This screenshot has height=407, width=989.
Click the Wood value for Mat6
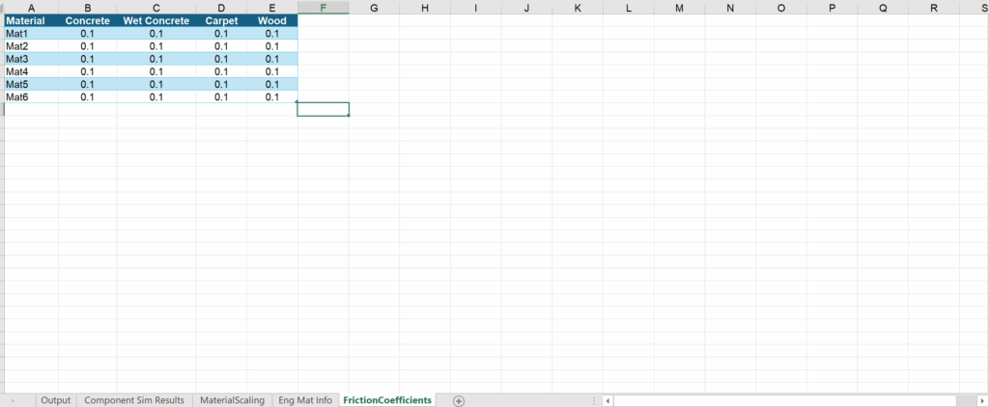[x=271, y=96]
